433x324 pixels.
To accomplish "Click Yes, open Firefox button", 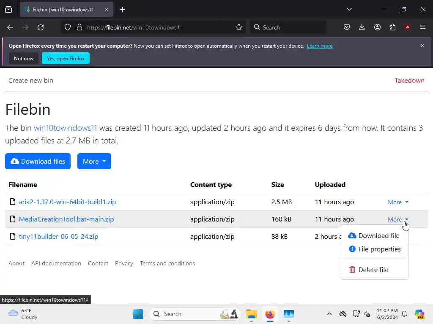I will coord(66,58).
